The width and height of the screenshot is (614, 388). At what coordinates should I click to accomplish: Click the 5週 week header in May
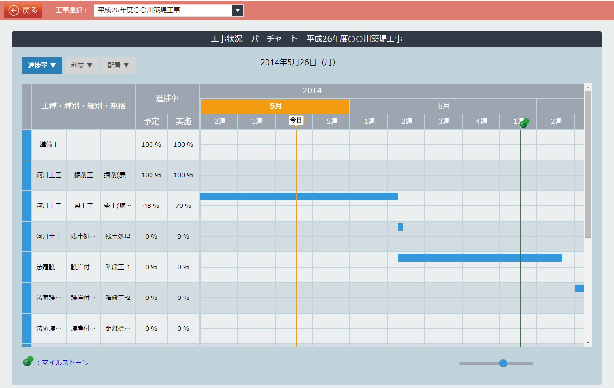click(332, 122)
